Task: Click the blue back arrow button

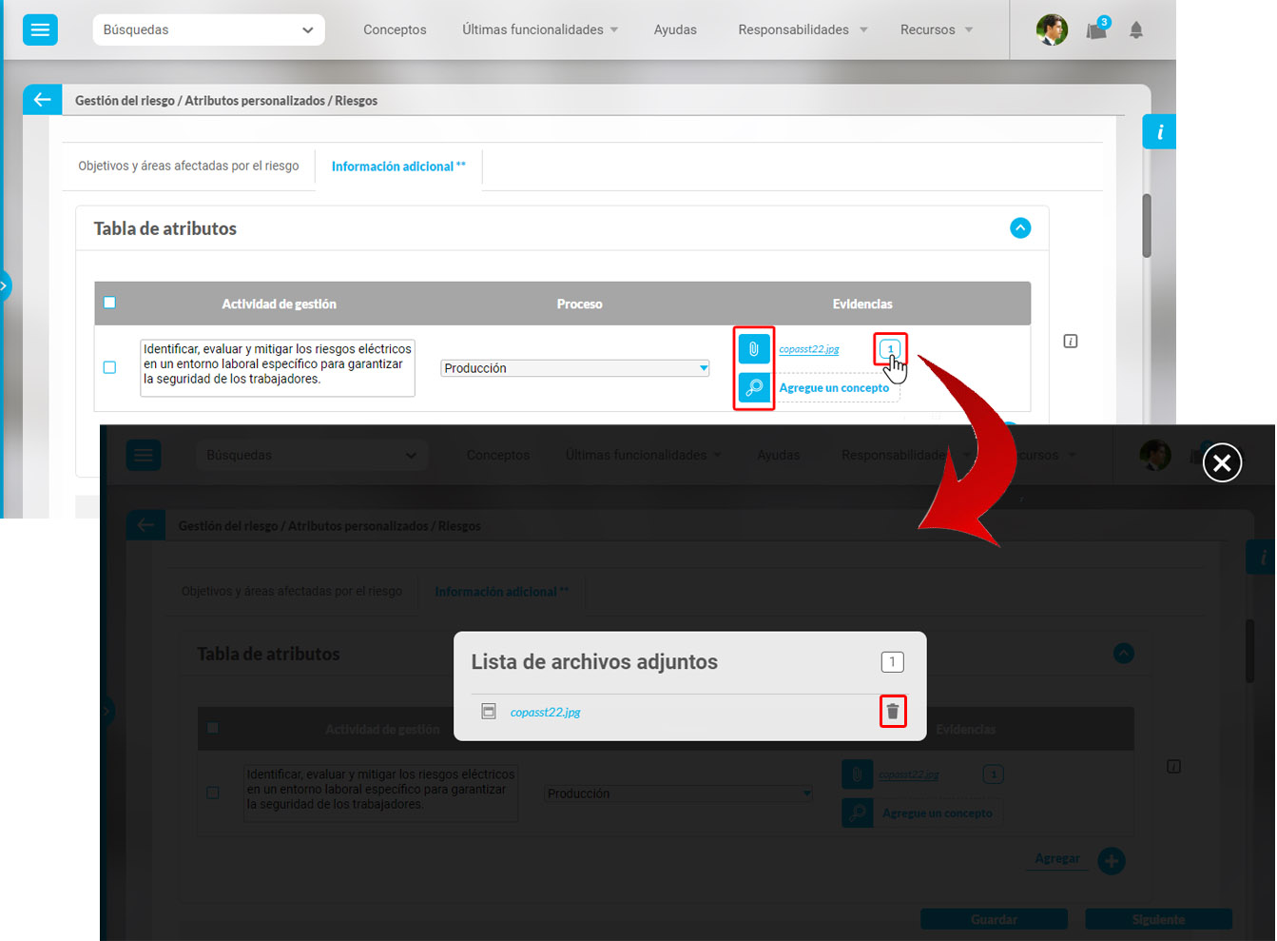Action: (42, 100)
